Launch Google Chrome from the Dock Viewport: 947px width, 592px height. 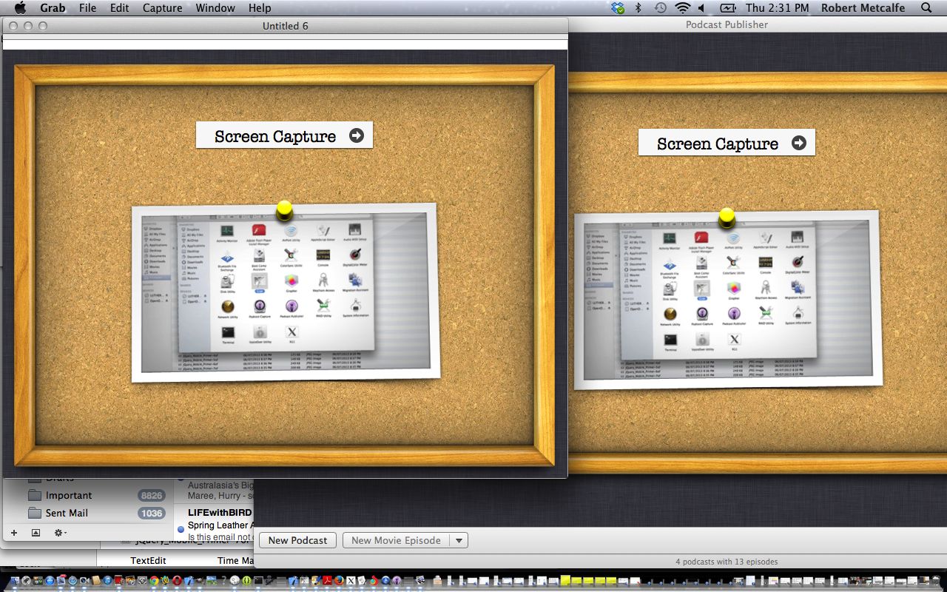[154, 581]
